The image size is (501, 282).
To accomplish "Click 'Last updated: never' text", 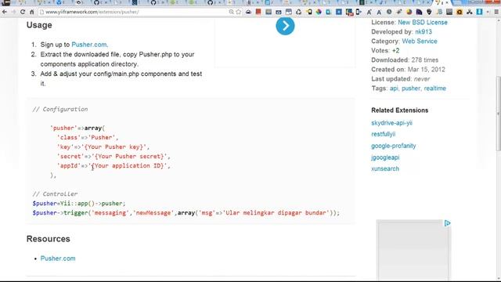I will (x=401, y=79).
